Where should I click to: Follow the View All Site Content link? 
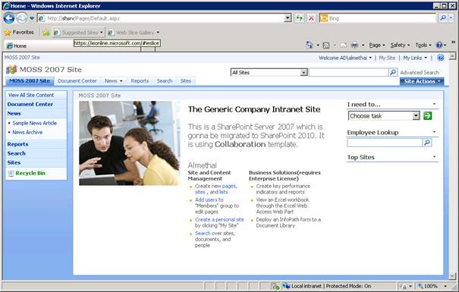coord(31,95)
